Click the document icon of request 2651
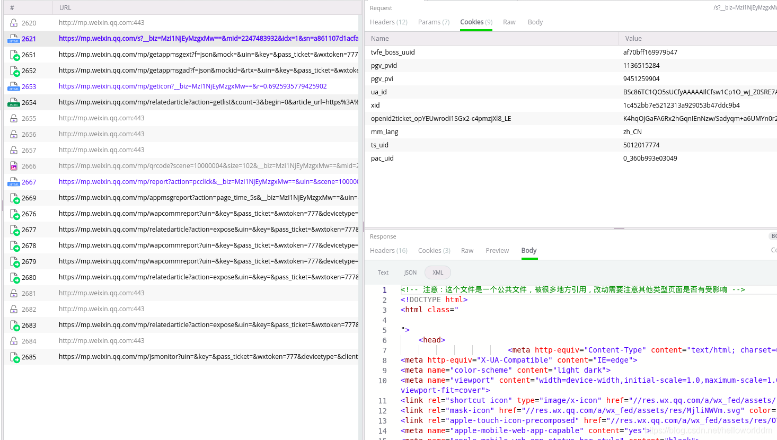Screen dimensions: 777x440 [15, 55]
